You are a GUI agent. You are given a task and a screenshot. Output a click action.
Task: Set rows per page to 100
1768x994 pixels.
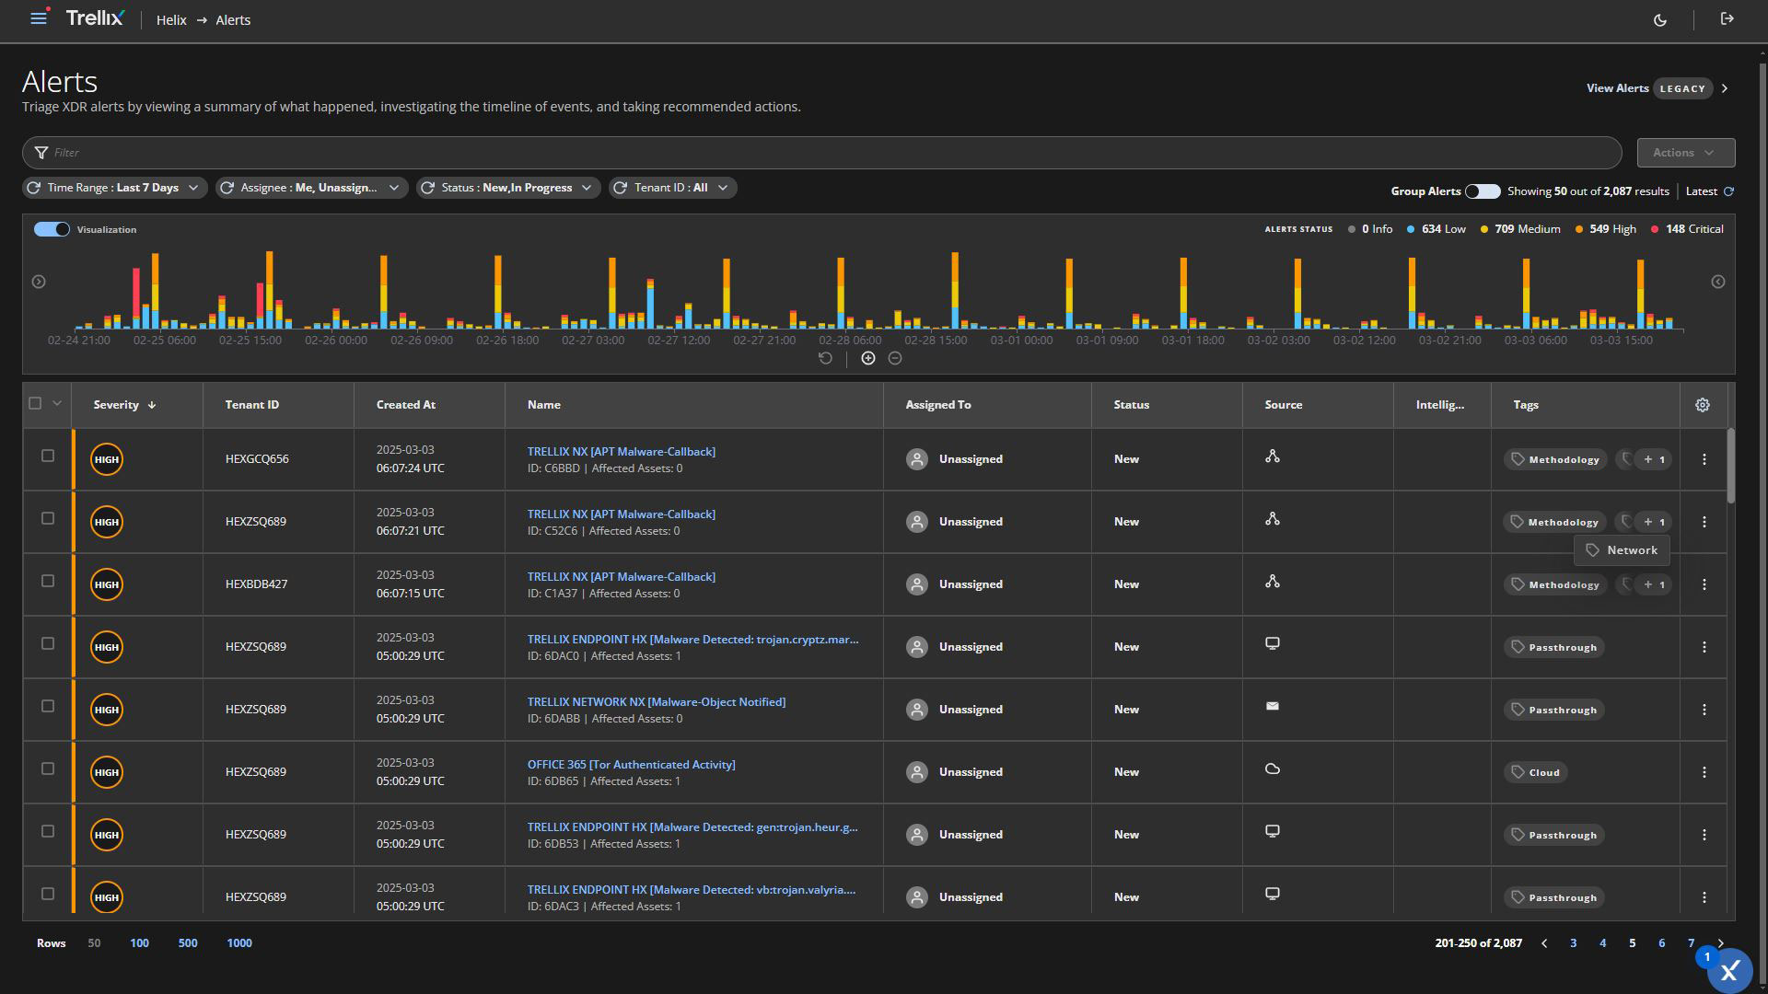click(139, 942)
